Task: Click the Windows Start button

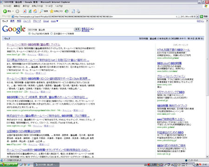Action: (x=9, y=165)
